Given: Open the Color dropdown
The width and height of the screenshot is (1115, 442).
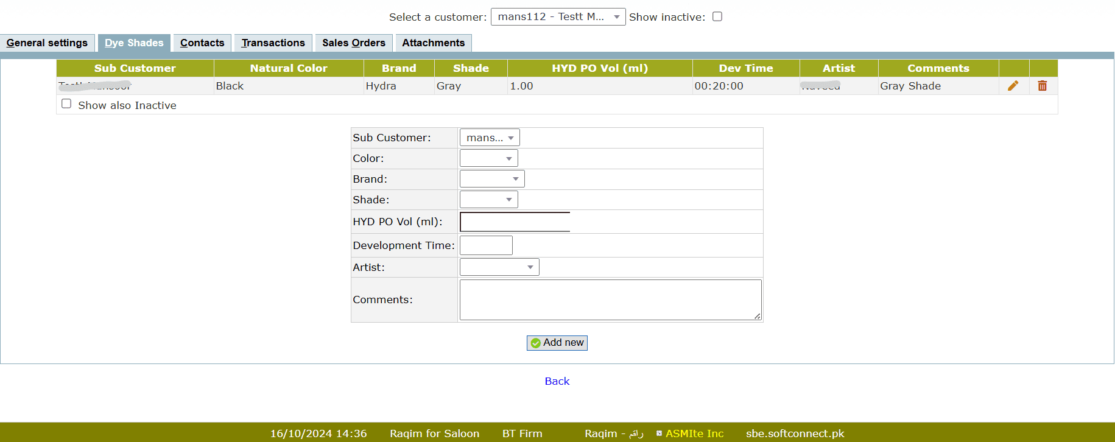Looking at the screenshot, I should tap(488, 158).
